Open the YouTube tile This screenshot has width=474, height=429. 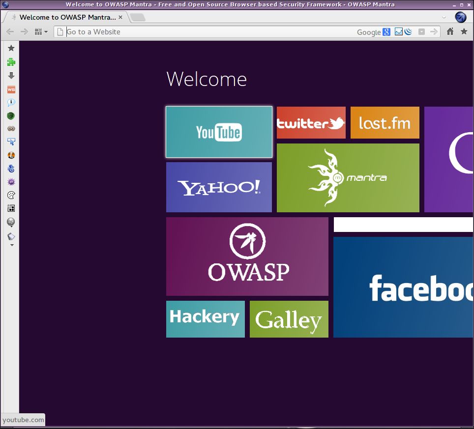click(x=219, y=132)
